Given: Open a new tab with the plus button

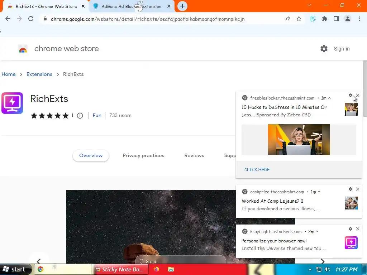Looking at the screenshot, I should point(182,6).
